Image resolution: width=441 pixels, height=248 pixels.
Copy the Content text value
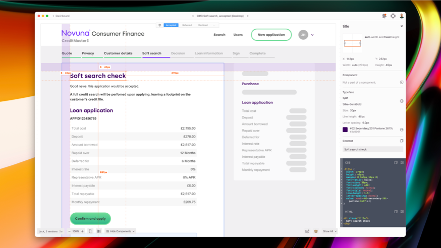[402, 141]
